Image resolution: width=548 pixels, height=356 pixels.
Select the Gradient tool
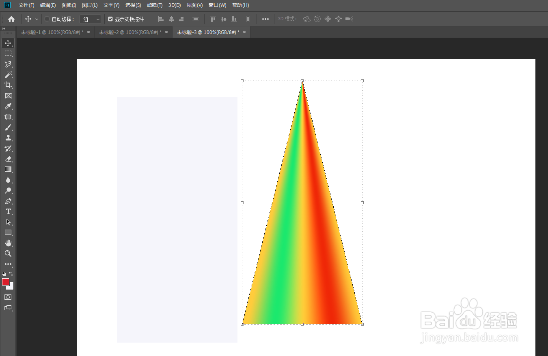coord(8,169)
